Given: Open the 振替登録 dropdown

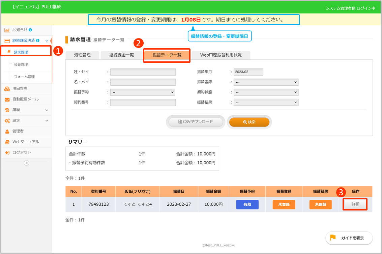Looking at the screenshot, I should [x=266, y=82].
